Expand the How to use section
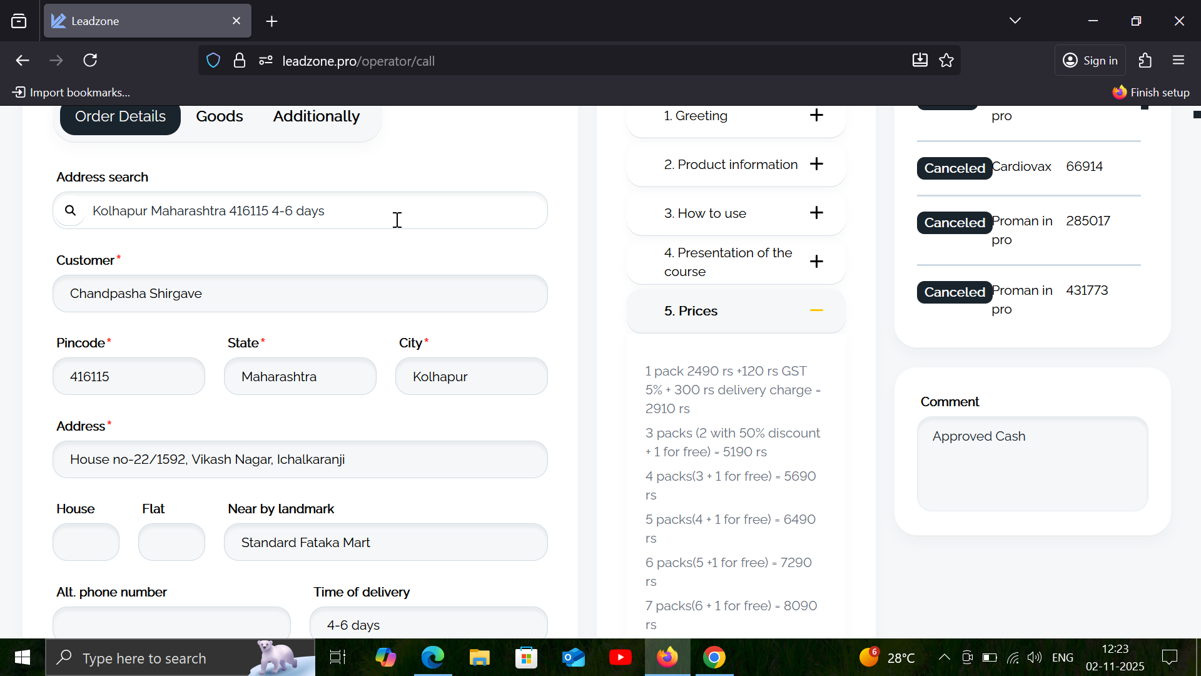The width and height of the screenshot is (1201, 676). tap(816, 213)
